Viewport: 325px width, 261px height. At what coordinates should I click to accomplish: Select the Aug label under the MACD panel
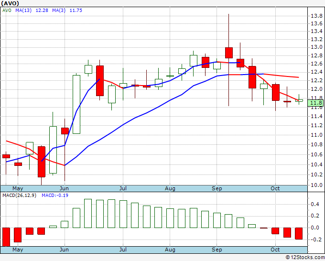pos(170,250)
